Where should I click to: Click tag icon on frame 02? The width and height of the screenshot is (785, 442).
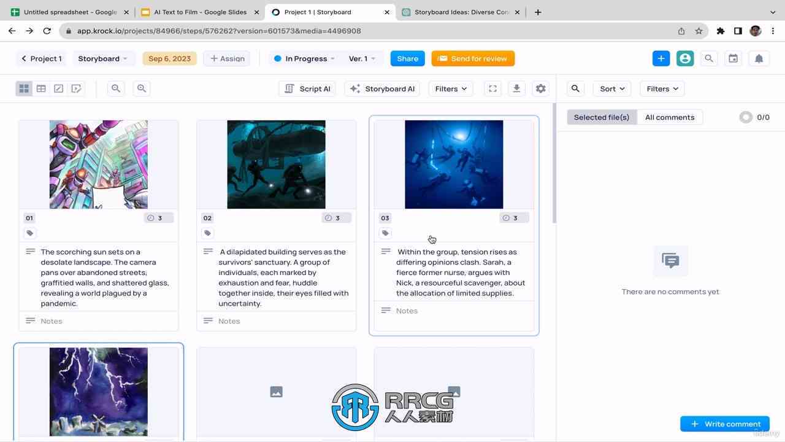207,233
